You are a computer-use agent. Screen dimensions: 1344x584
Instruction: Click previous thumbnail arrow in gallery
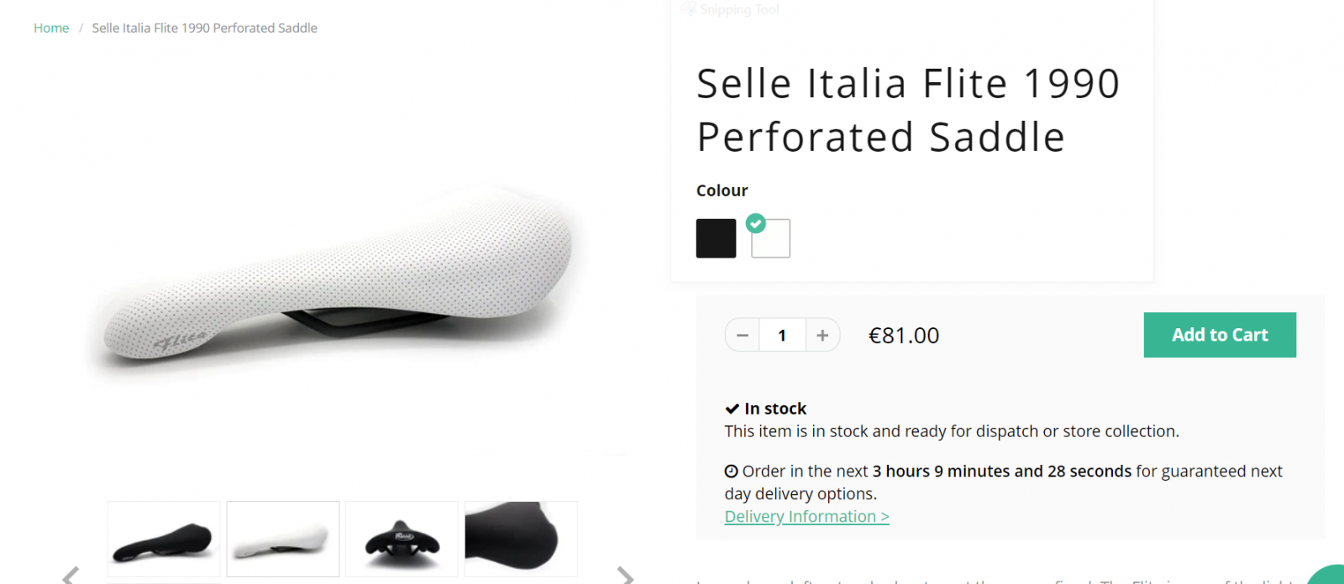click(x=71, y=576)
